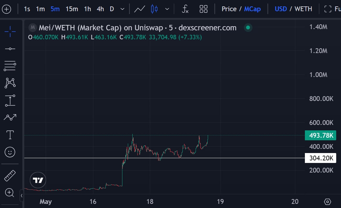
Task: Select the zoom in tool
Action: [10, 193]
